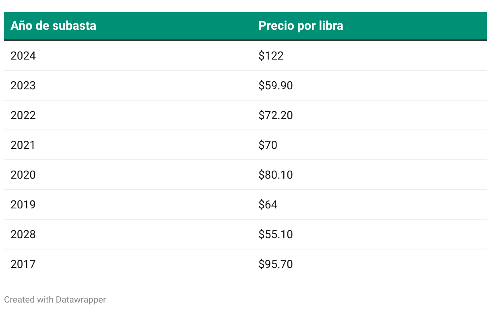Click the $95.70 price value

click(x=275, y=264)
